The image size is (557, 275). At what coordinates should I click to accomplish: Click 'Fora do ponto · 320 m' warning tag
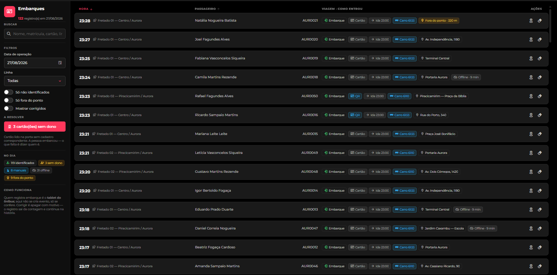[x=439, y=21]
